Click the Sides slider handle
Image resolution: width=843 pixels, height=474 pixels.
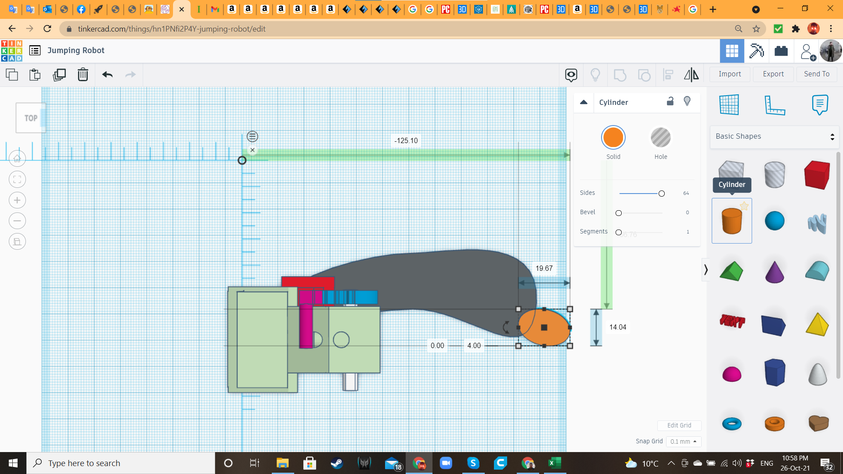pos(661,193)
